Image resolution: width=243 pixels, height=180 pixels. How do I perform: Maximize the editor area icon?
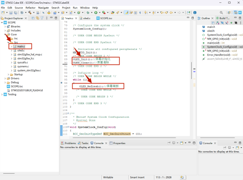tap(192, 18)
